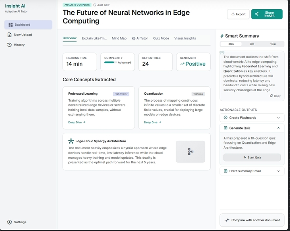Click the Export download icon

(233, 14)
